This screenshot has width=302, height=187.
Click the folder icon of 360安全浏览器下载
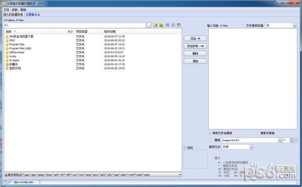click(x=7, y=36)
